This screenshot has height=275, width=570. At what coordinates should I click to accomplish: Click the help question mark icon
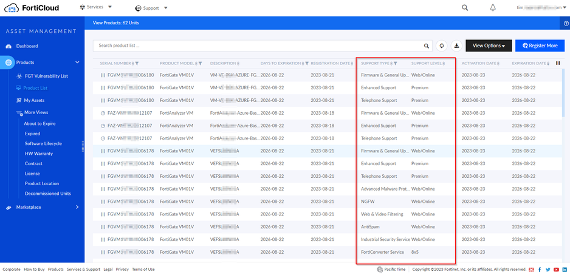(566, 23)
